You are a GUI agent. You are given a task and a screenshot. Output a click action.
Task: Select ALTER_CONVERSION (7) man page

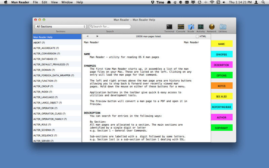[x=57, y=53]
